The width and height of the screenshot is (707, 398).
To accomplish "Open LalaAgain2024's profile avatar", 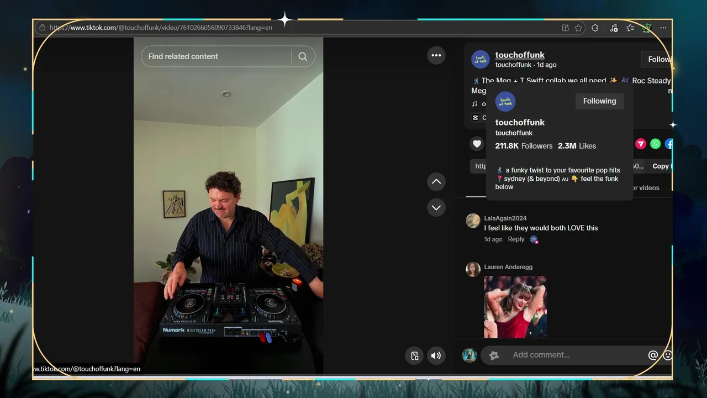I will 473,221.
